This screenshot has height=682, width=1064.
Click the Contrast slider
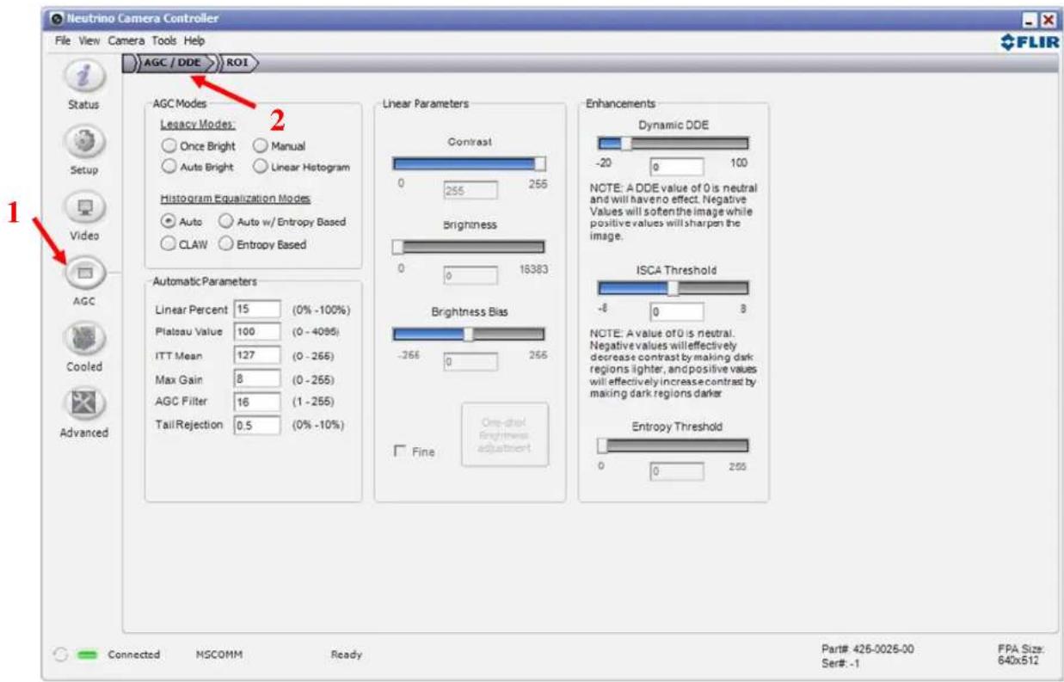469,163
